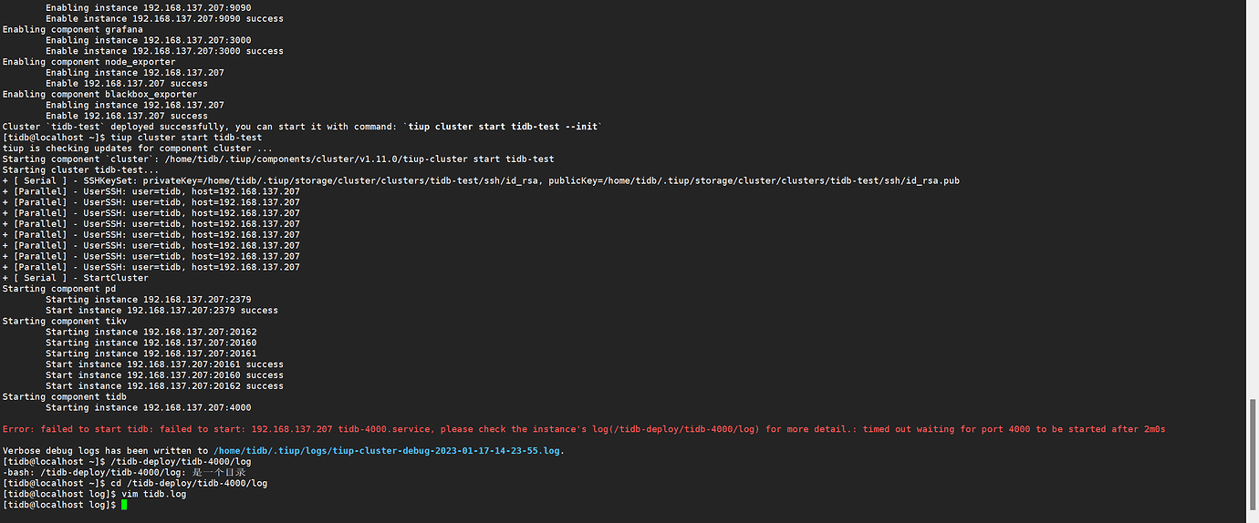
Task: Click the red tidb start error message
Action: [584, 429]
